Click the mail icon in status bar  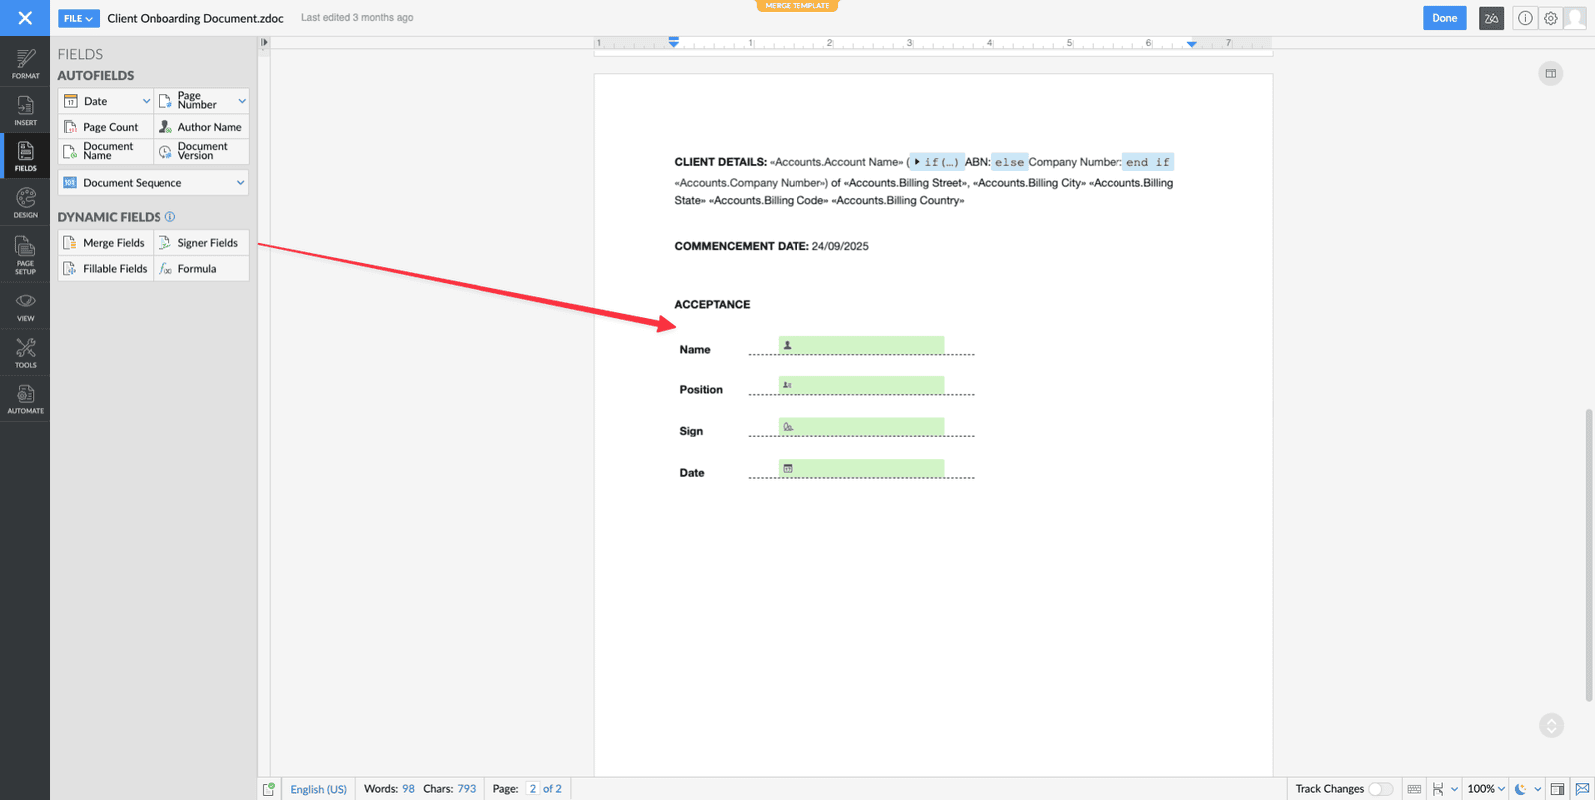[1582, 789]
